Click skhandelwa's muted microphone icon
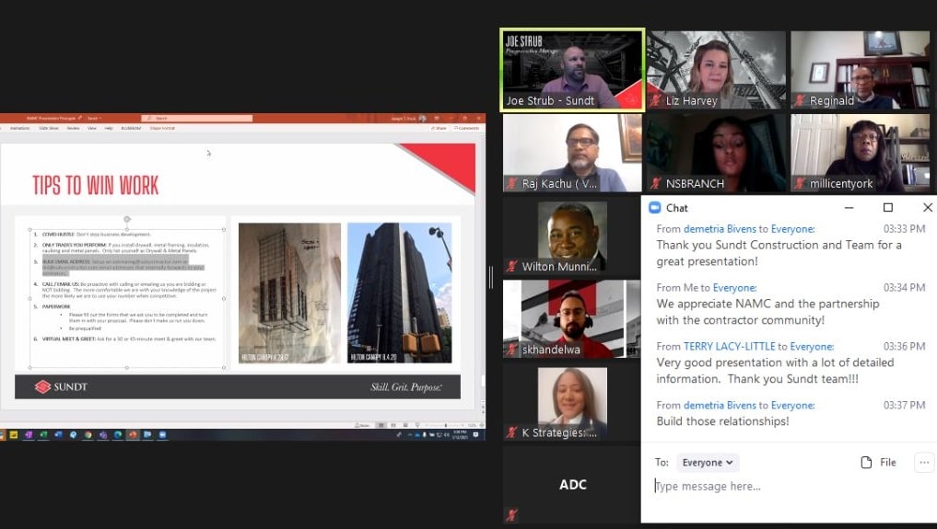937x529 pixels. (511, 349)
